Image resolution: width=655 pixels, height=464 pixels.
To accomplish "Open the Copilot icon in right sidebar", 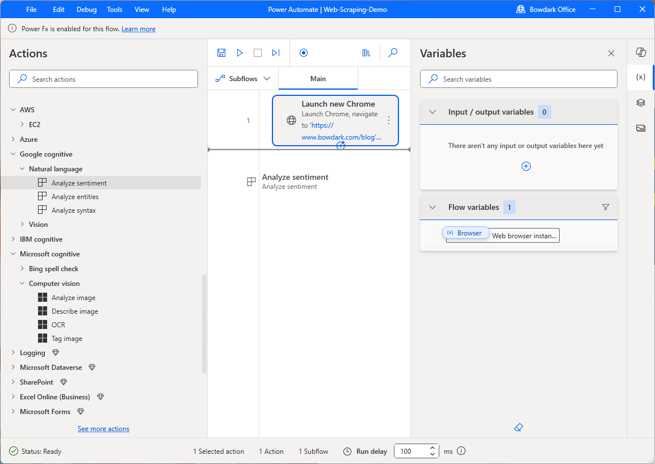I will [641, 52].
